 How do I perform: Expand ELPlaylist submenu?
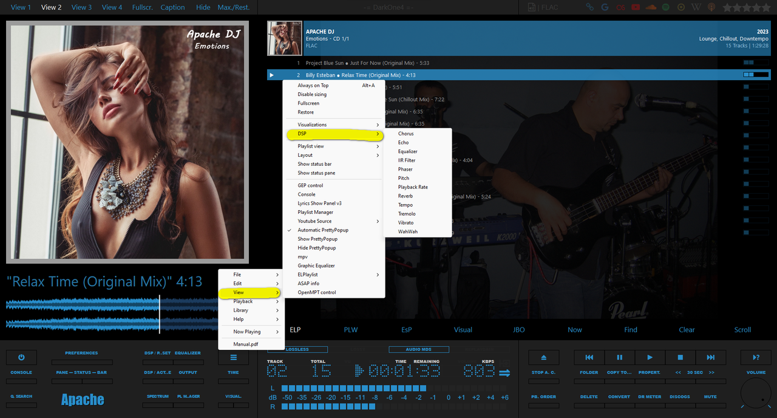[334, 275]
